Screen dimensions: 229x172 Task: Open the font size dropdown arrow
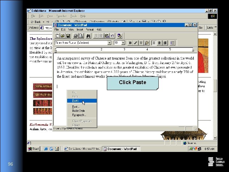(x=123, y=43)
